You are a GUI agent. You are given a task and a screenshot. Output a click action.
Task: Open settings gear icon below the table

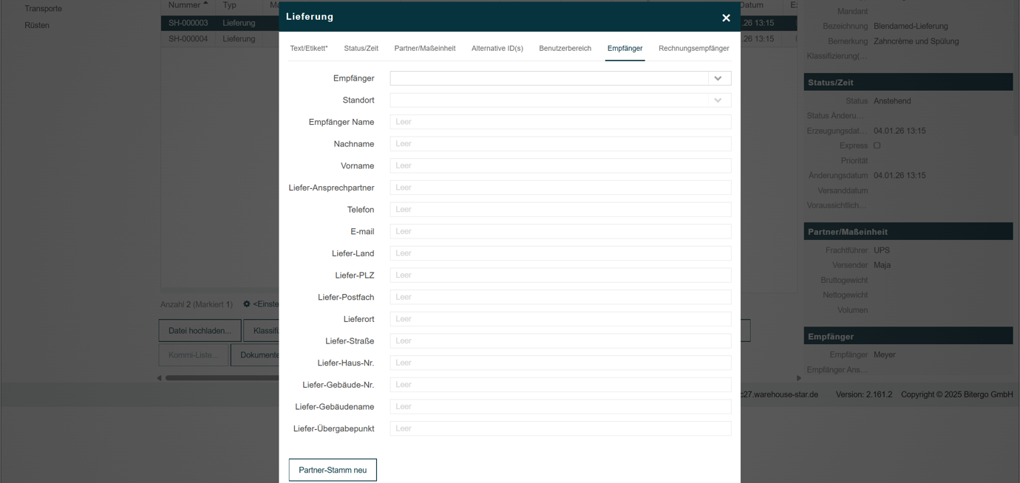click(247, 304)
